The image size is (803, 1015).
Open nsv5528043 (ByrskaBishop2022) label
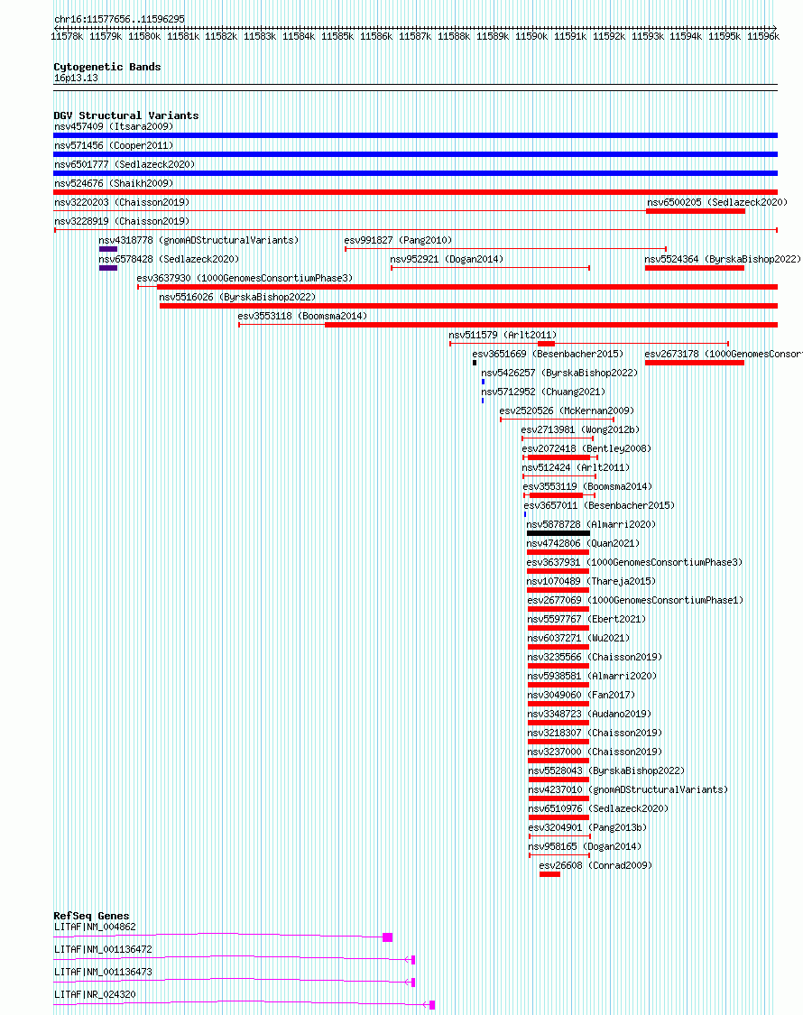606,771
